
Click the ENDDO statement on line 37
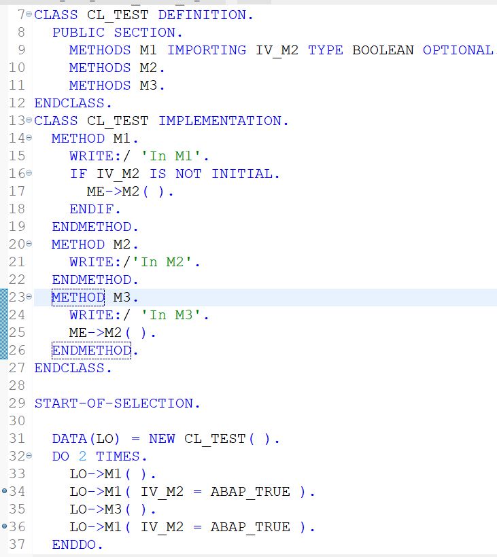(77, 545)
